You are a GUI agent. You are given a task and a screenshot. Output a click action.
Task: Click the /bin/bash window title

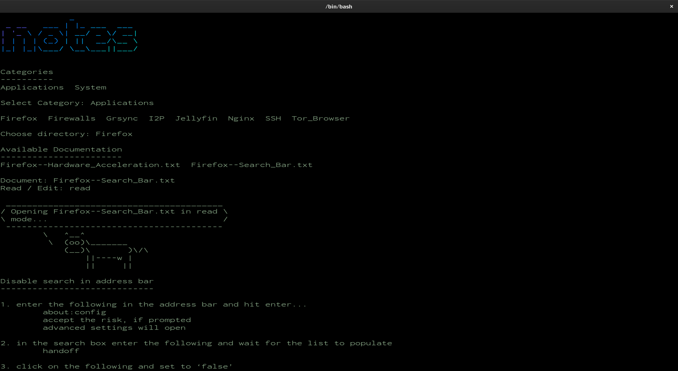339,6
